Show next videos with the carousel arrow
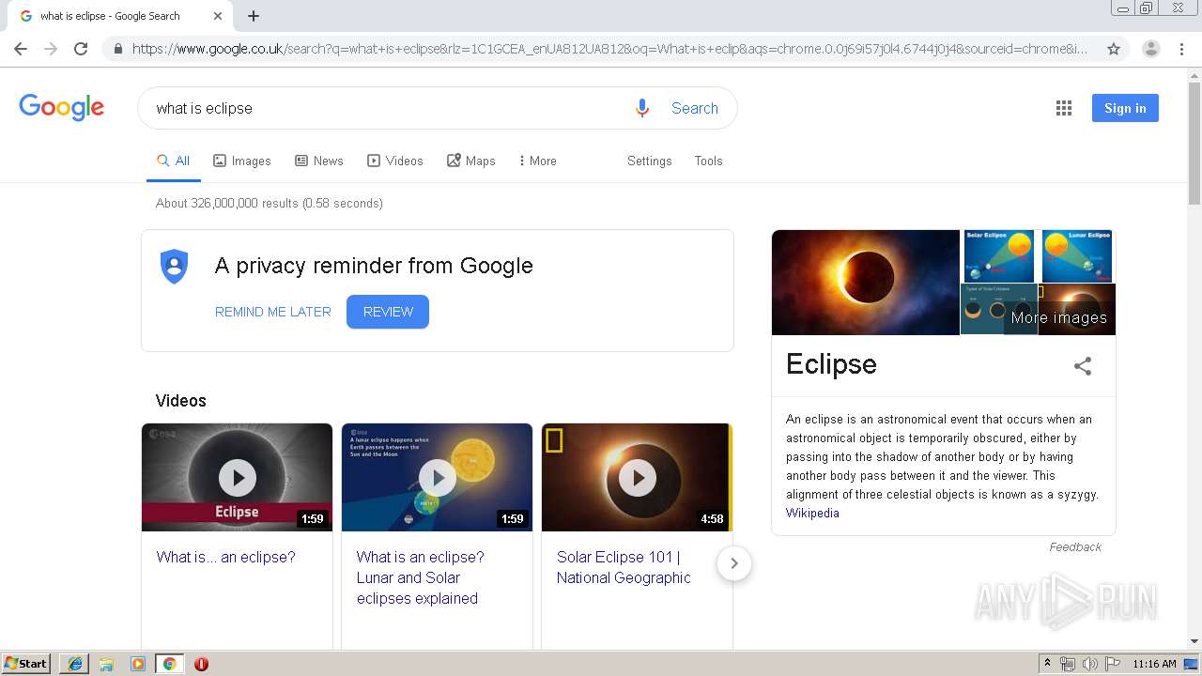Screen dimensions: 1202x676 point(734,563)
